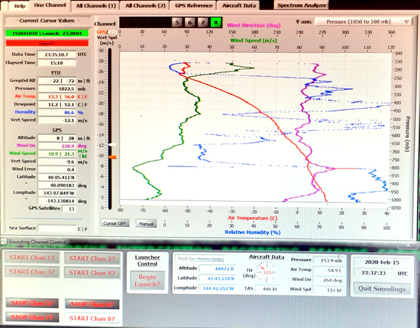Click the Latitude 40.090183 deg field
This screenshot has height=328, width=420.
click(x=57, y=185)
